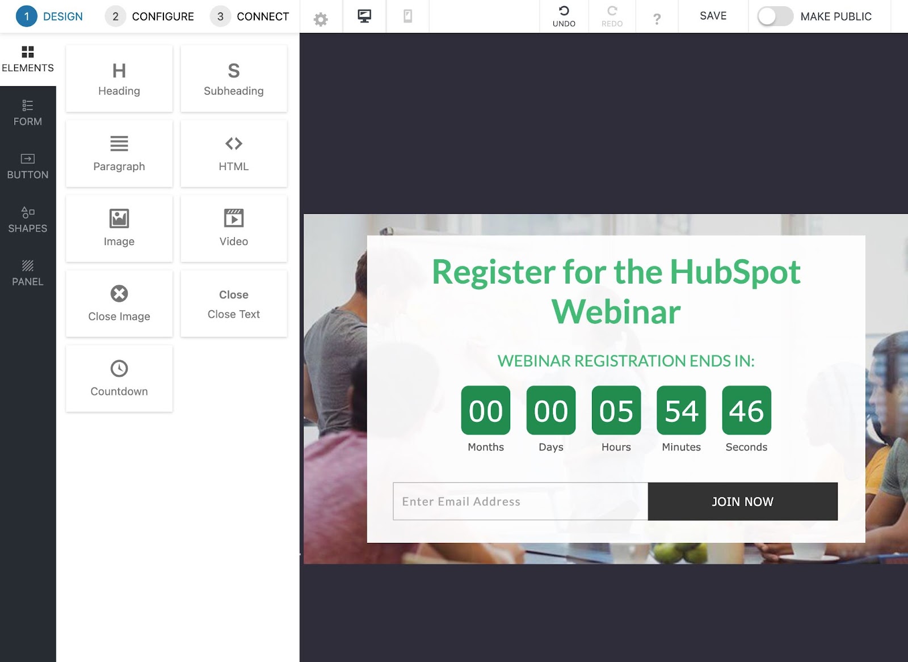Screen dimensions: 908x662
Task: Add a Countdown timer element
Action: pos(119,378)
